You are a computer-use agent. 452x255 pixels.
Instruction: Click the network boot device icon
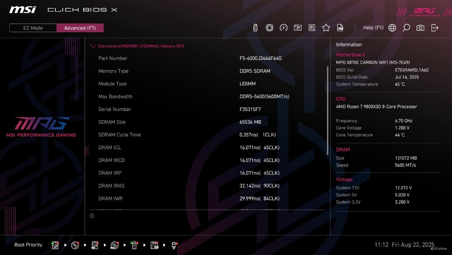[x=174, y=245]
